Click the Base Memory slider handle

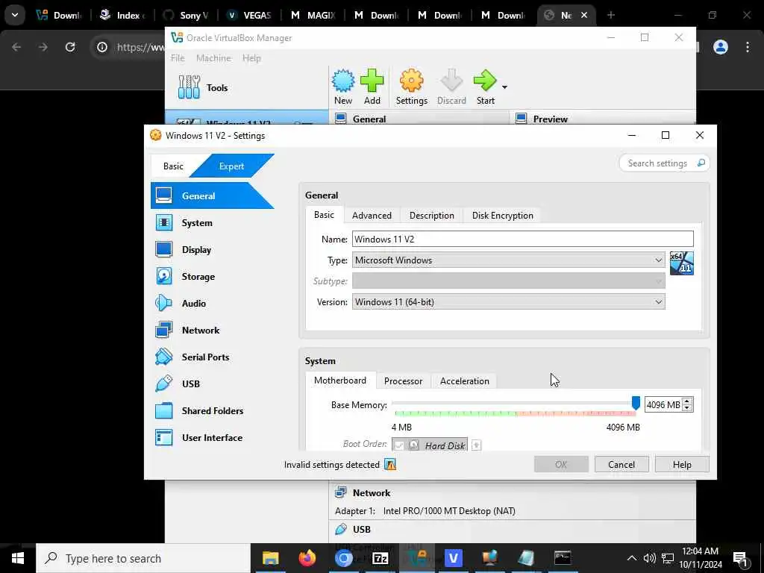pos(636,403)
